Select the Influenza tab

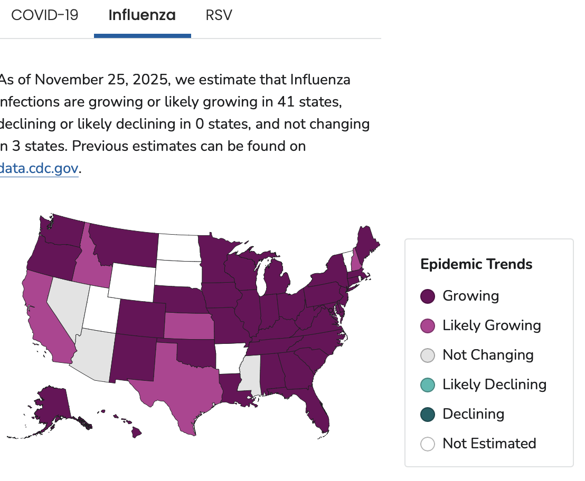[142, 15]
